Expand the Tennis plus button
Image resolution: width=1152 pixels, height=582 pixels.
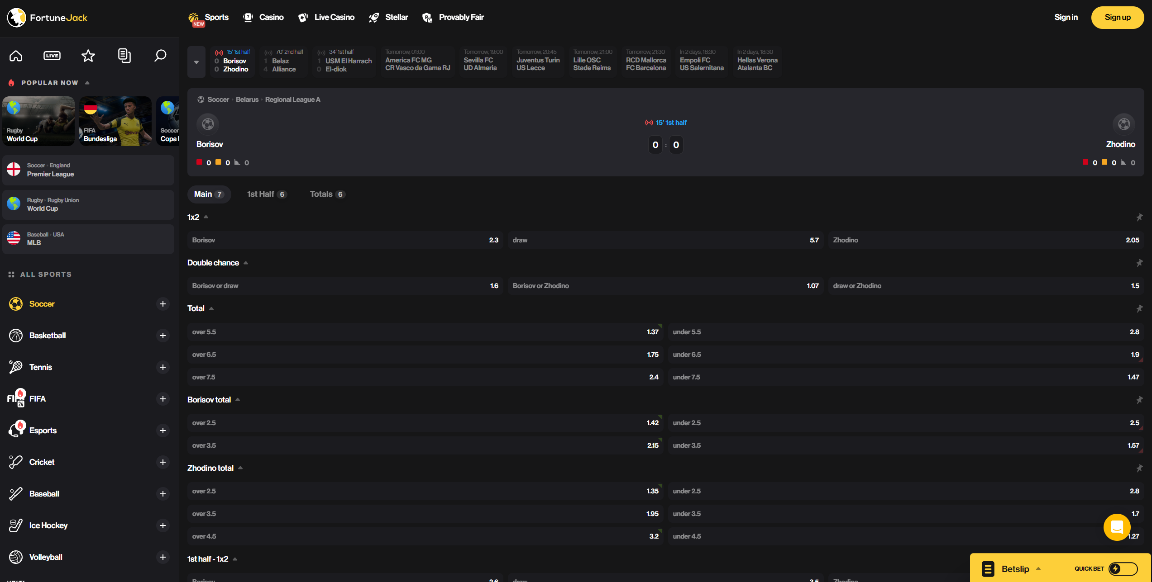tap(163, 367)
